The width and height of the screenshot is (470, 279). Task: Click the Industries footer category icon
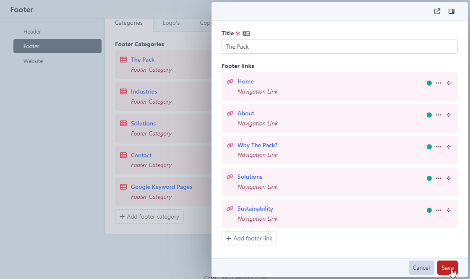(123, 91)
